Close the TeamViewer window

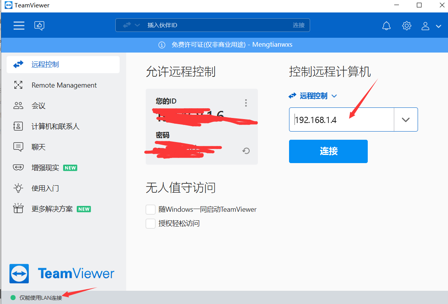pos(442,5)
